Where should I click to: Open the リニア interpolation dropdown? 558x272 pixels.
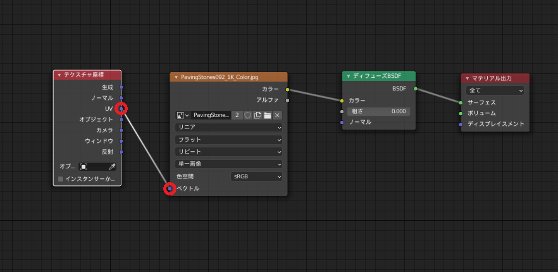pyautogui.click(x=228, y=127)
